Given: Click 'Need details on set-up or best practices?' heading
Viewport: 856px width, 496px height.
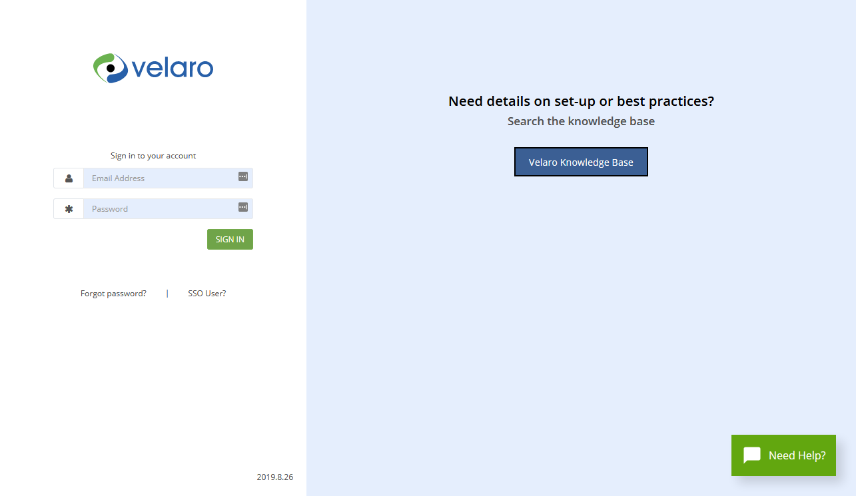Looking at the screenshot, I should click(581, 101).
